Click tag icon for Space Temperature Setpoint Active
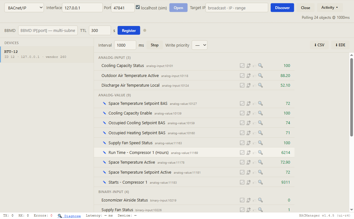The image size is (354, 219). click(x=254, y=172)
